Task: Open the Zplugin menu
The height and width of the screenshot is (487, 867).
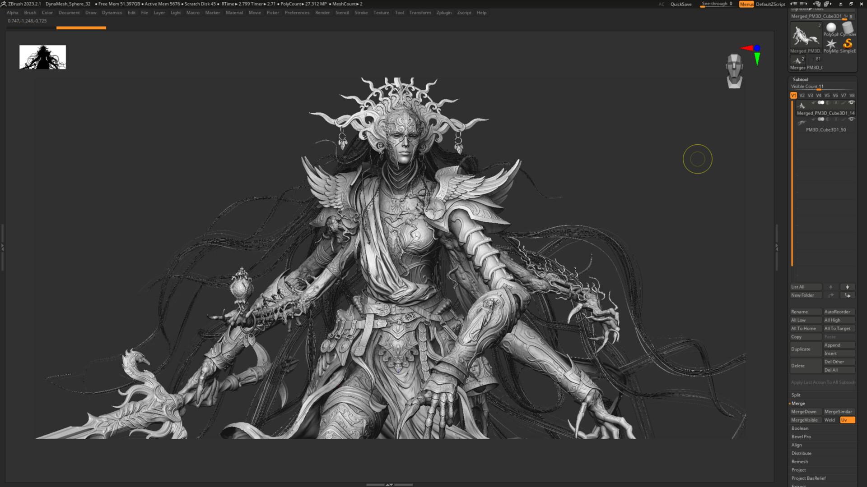Action: (x=443, y=13)
